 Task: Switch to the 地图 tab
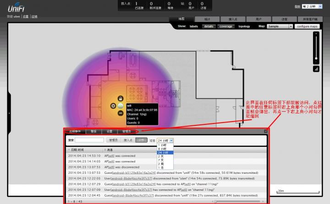(181, 19)
